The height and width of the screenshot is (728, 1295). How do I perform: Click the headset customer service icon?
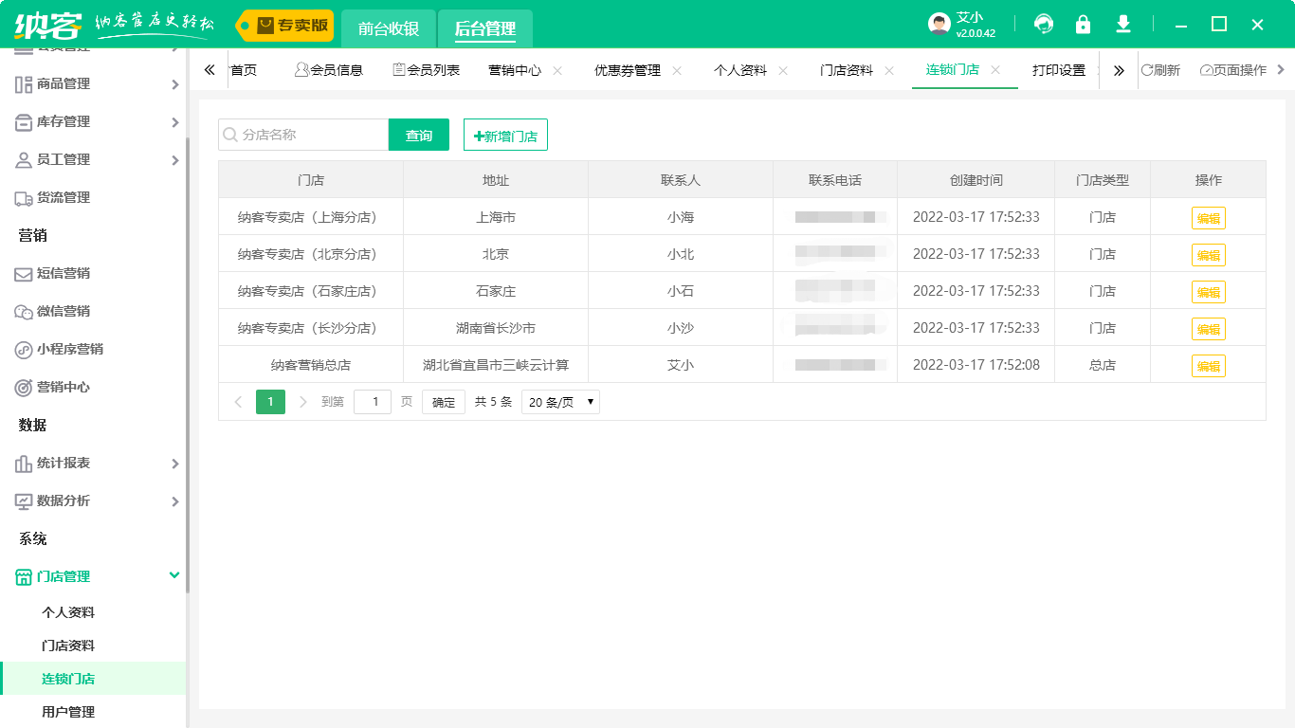[1043, 24]
